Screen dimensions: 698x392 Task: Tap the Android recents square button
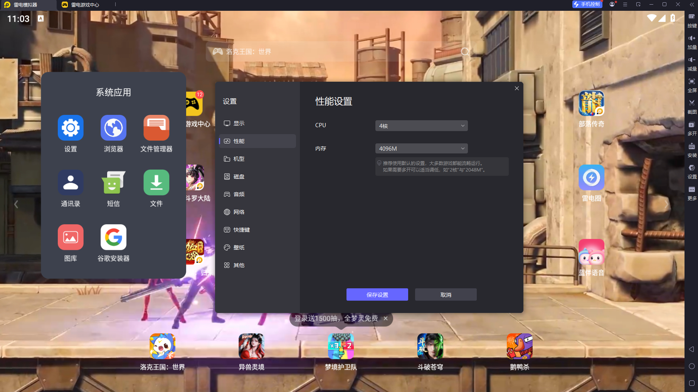coord(691,383)
